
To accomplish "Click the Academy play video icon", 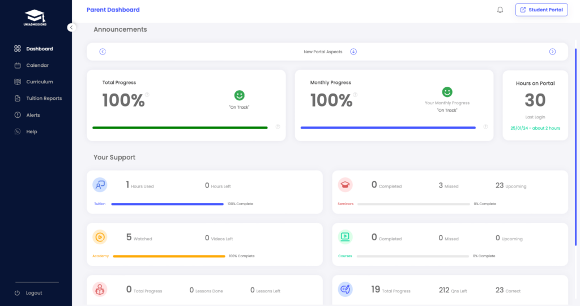I will point(100,237).
